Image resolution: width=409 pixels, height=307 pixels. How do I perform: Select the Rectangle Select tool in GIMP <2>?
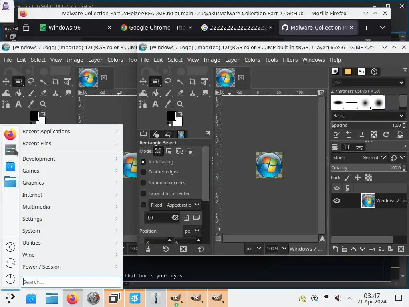155,82
